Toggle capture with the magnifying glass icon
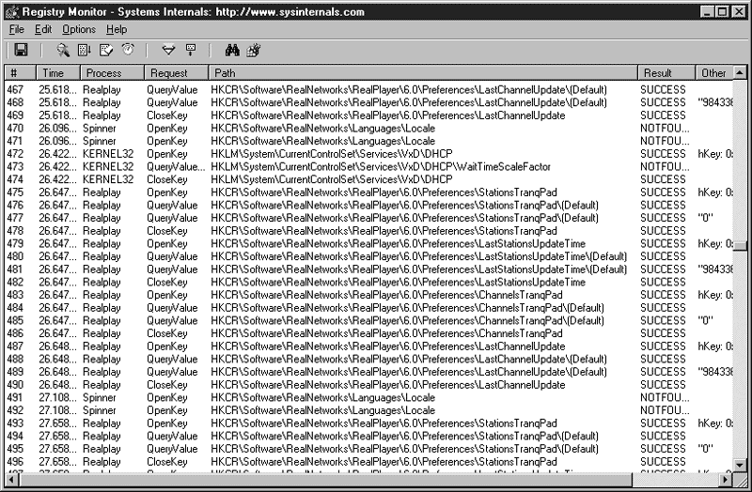Image resolution: width=752 pixels, height=492 pixels. 63,50
